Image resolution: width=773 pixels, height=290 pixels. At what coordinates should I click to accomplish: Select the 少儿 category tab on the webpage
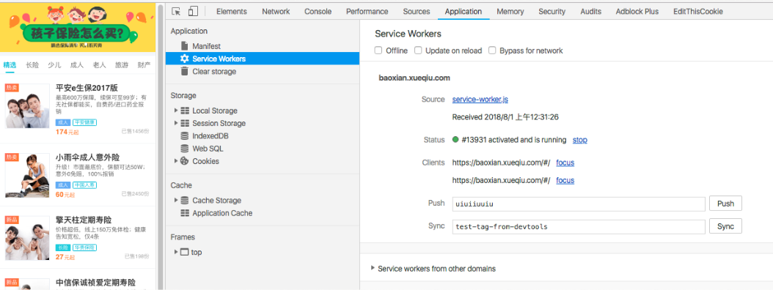54,64
